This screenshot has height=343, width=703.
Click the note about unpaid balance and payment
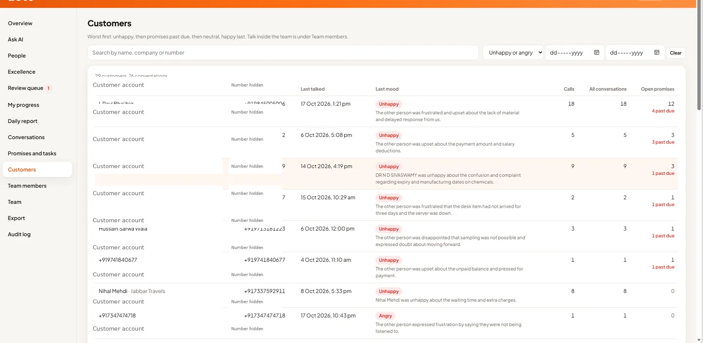point(449,272)
